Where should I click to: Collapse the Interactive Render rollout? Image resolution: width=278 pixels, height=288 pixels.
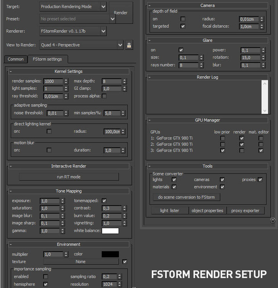pyautogui.click(x=11, y=166)
